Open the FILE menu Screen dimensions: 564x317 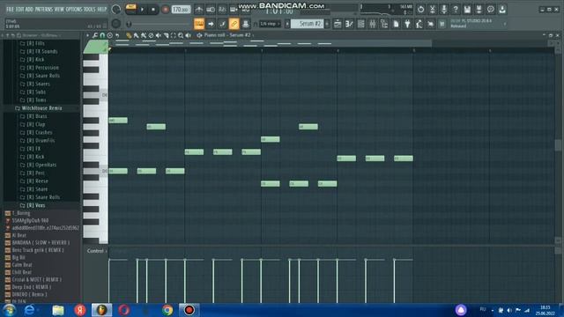(x=10, y=10)
